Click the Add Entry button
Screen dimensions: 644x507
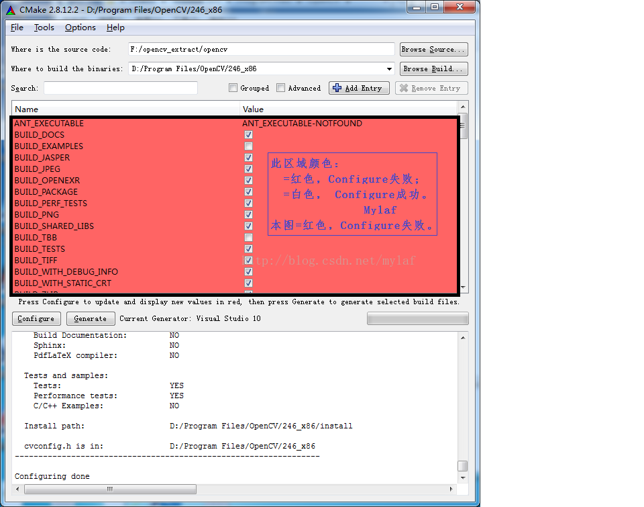(359, 88)
